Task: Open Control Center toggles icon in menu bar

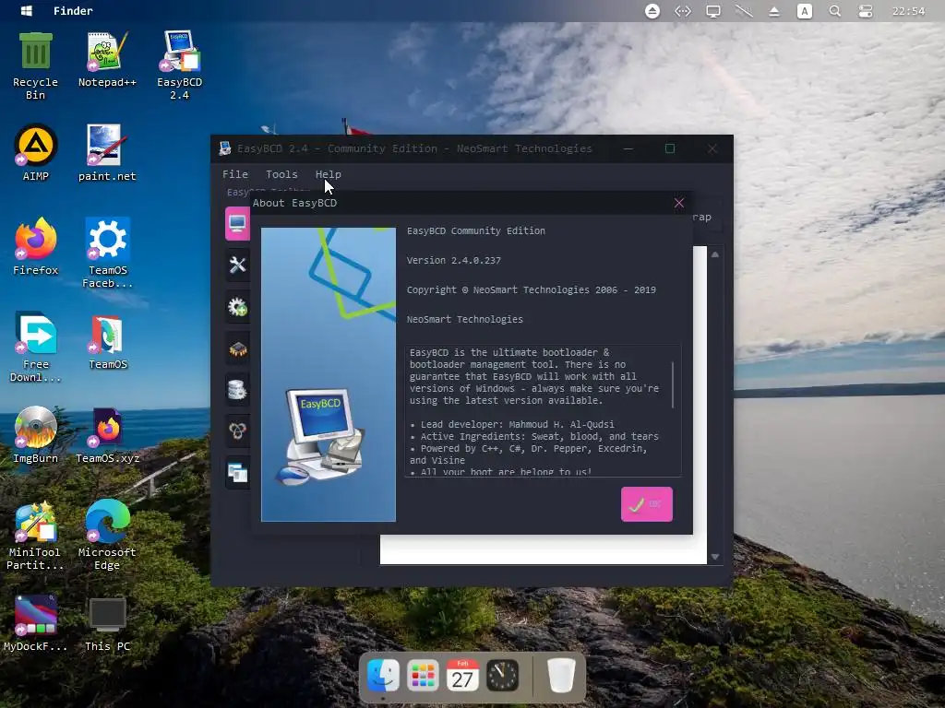Action: [866, 11]
